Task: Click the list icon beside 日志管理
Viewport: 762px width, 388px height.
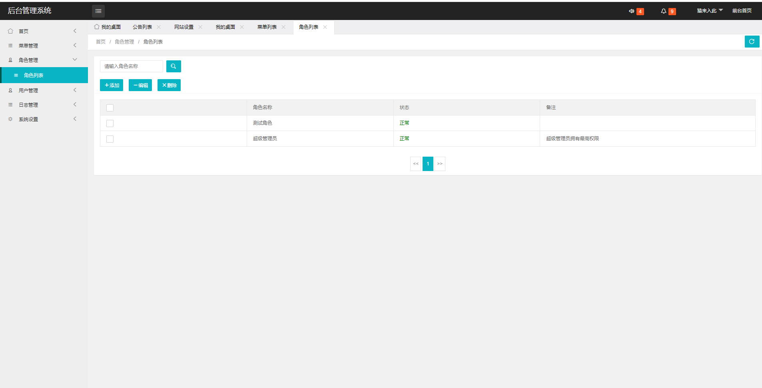Action: (x=10, y=105)
